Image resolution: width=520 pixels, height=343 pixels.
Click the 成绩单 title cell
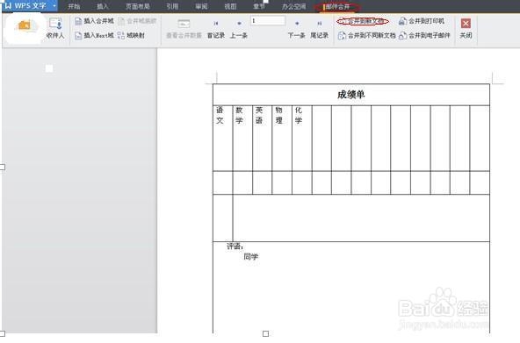tap(351, 95)
